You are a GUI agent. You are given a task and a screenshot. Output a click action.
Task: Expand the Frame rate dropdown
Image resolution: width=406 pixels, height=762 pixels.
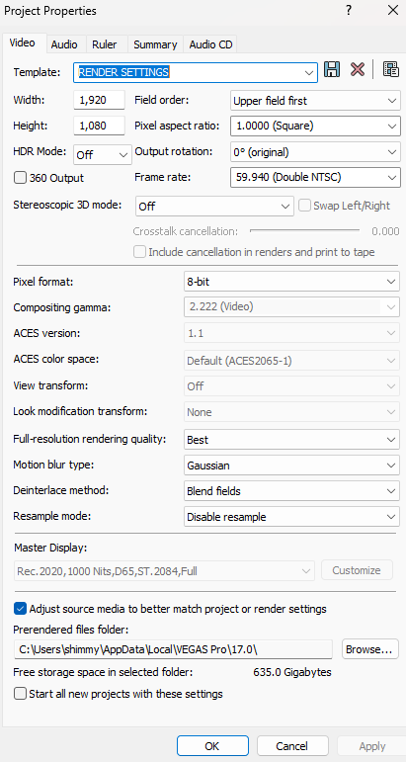pyautogui.click(x=315, y=177)
